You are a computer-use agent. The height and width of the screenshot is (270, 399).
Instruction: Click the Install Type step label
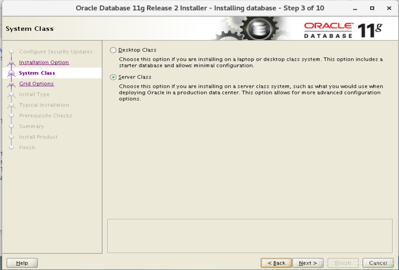pos(34,94)
